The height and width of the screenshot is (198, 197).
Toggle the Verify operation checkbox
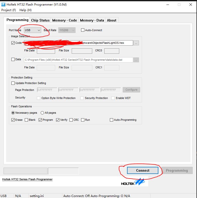click(58, 120)
